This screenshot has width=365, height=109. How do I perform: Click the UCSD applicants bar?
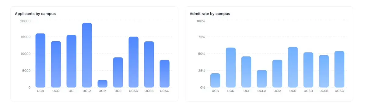pos(134,62)
